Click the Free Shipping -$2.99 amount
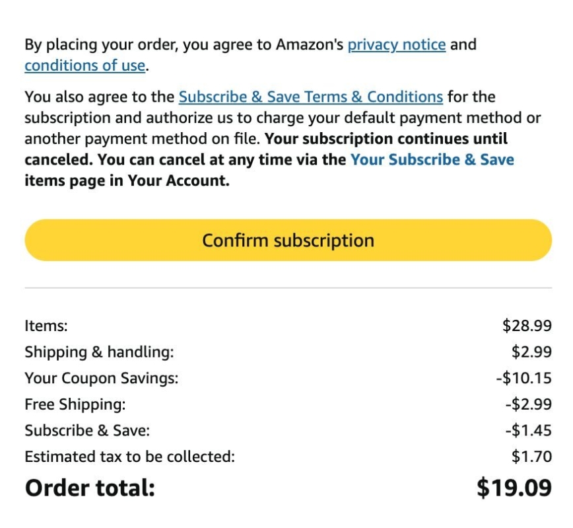Viewport: 573px width, 528px height. (x=528, y=404)
